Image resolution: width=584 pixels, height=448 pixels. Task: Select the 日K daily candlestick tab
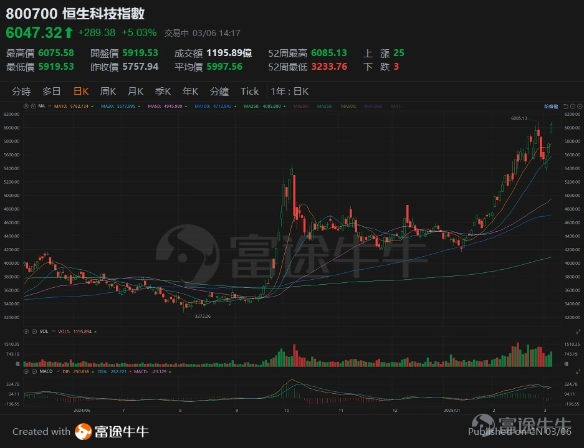(81, 91)
